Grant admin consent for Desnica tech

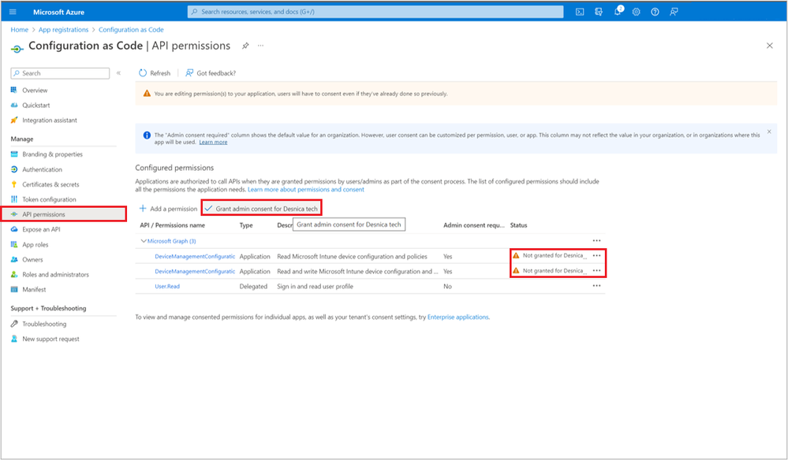click(261, 209)
